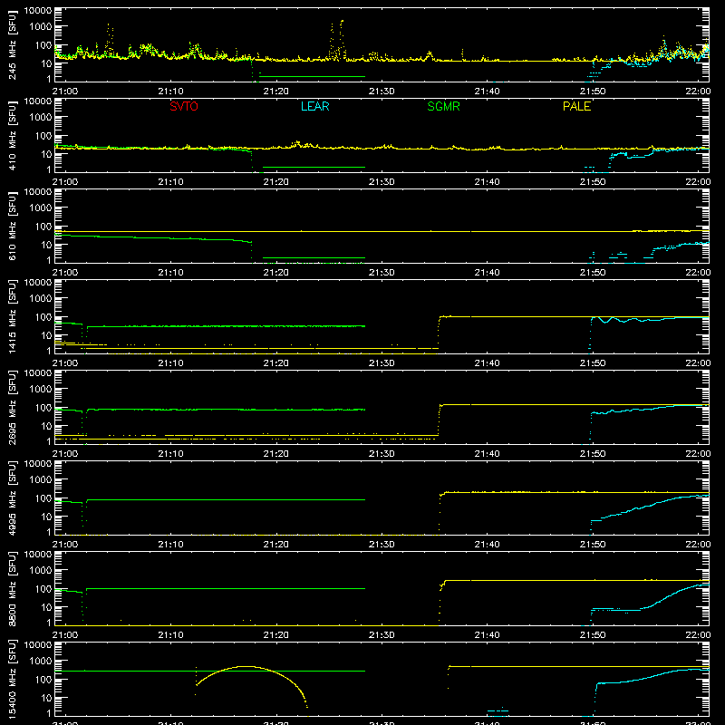Click the yellow PALE station legend label

(576, 106)
